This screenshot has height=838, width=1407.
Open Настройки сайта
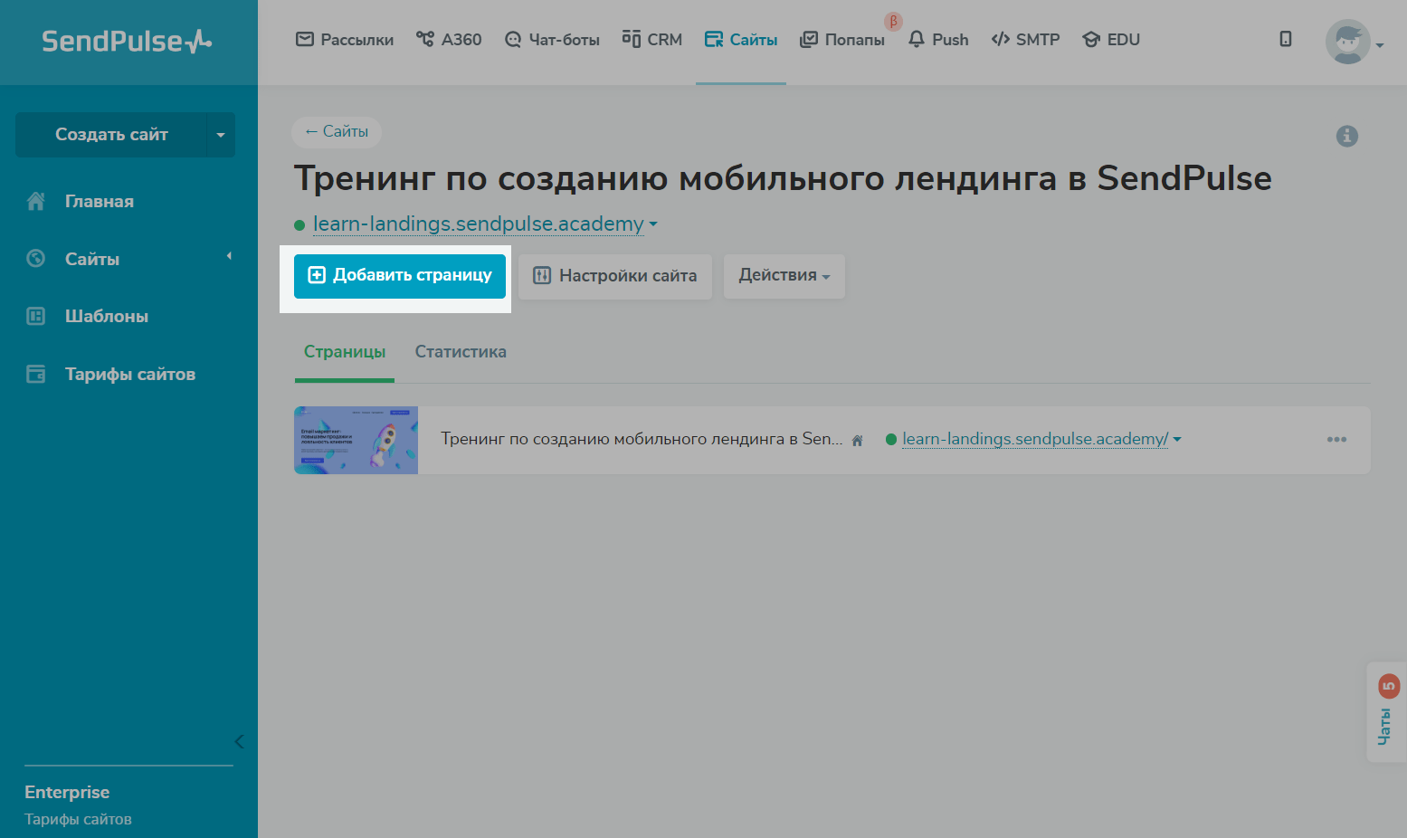click(615, 276)
